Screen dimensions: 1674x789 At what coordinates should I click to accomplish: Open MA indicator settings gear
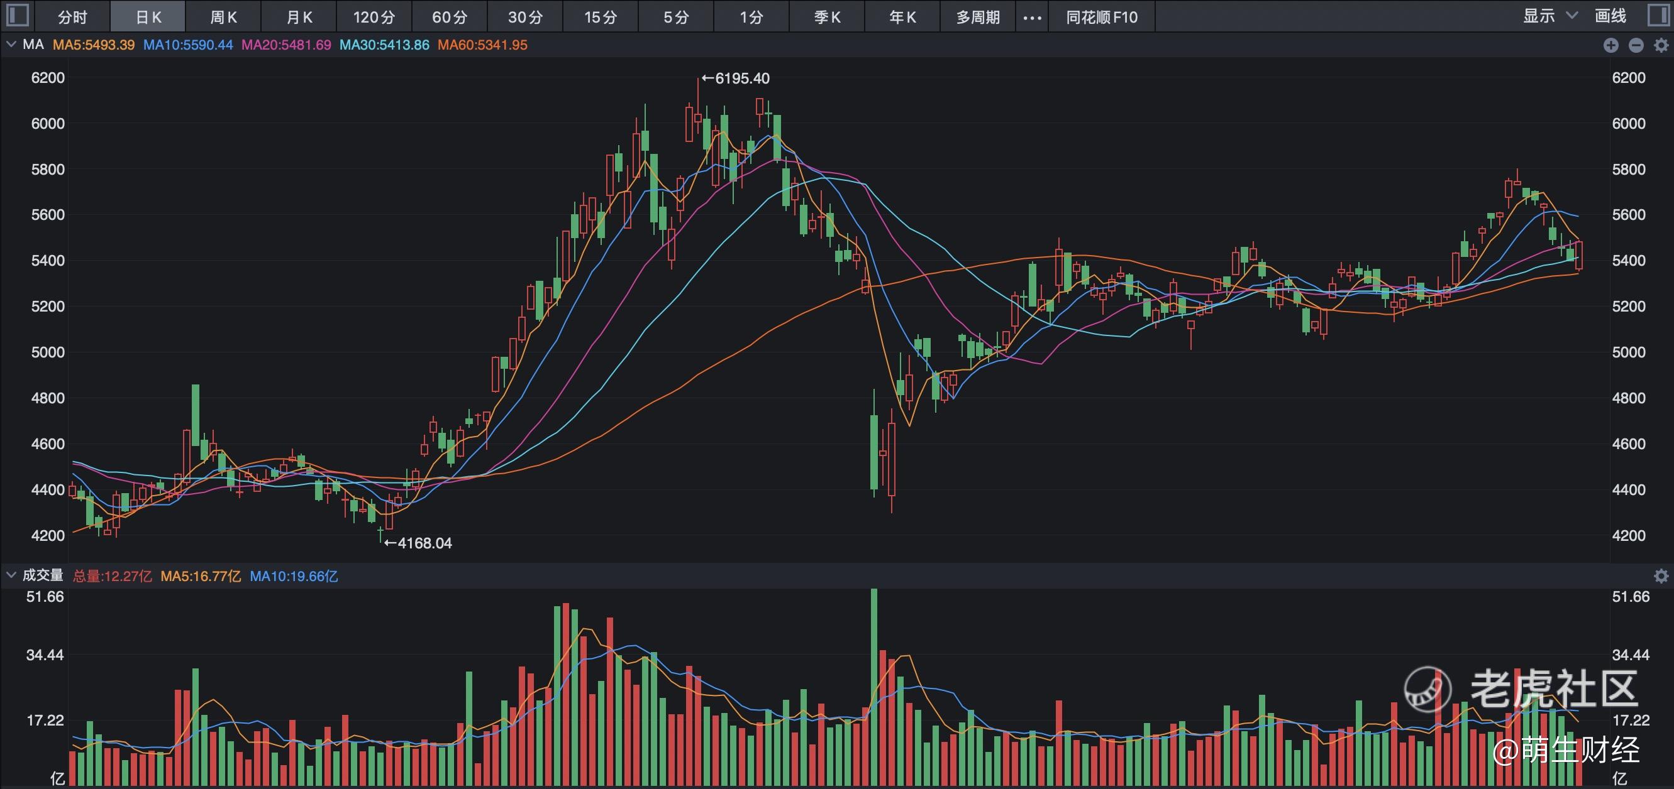coord(1661,45)
